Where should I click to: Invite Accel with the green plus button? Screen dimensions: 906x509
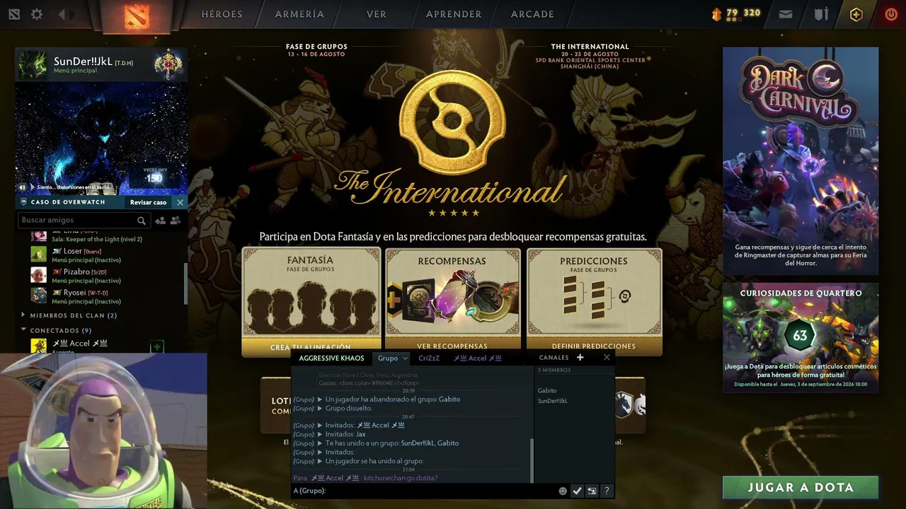[x=157, y=346]
